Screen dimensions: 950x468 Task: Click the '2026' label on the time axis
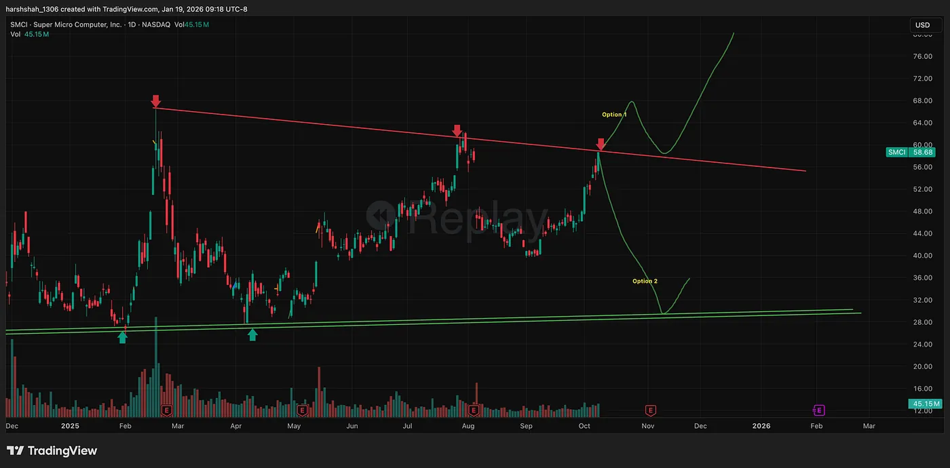click(762, 426)
